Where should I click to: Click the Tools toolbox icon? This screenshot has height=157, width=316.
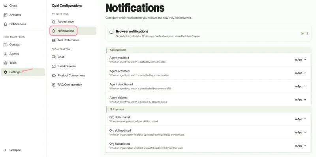[x=6, y=63]
